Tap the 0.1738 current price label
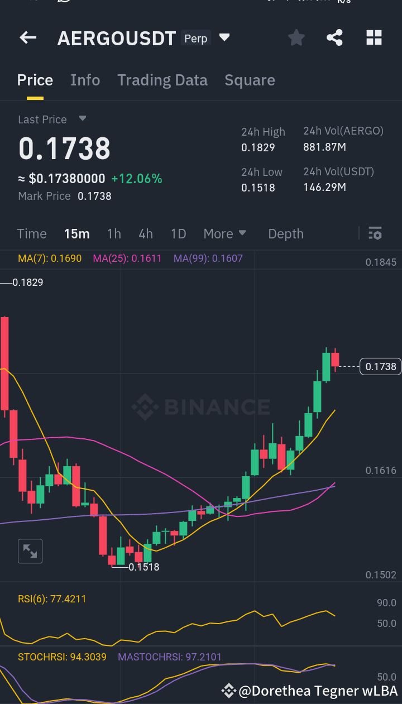 click(380, 366)
